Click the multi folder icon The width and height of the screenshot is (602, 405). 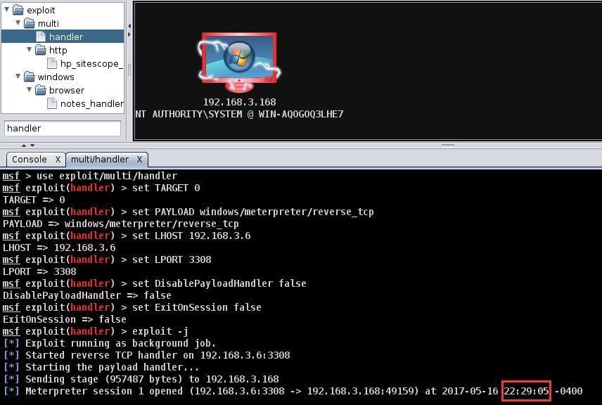coord(30,23)
